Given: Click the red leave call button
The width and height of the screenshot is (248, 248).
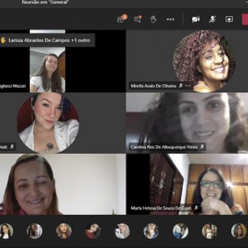Looking at the screenshot, I should pyautogui.click(x=245, y=19).
